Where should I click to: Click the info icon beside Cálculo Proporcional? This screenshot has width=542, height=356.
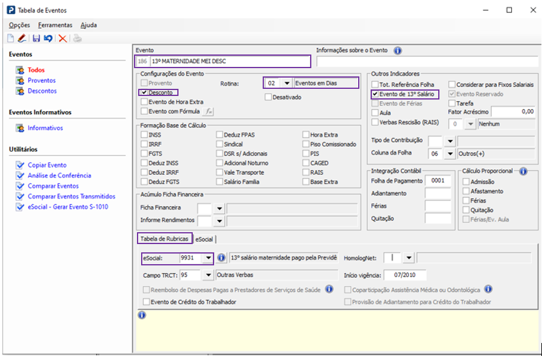click(x=523, y=171)
